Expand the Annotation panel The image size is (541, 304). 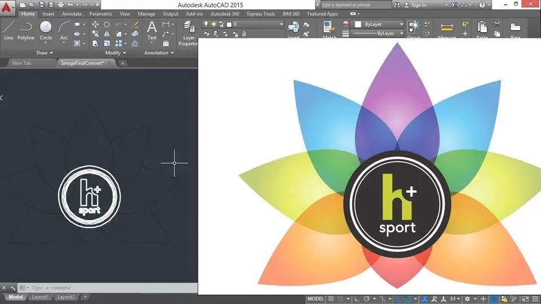coord(159,53)
